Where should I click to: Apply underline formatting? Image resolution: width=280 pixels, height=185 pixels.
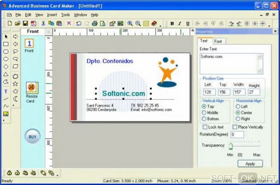(188, 23)
